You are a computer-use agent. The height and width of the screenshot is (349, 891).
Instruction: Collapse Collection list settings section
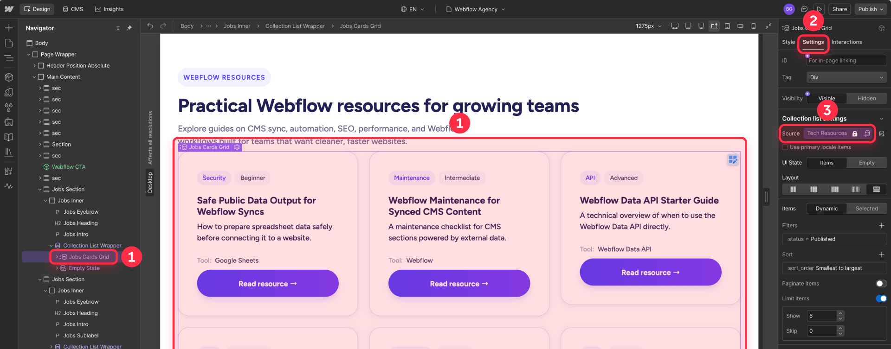point(881,119)
